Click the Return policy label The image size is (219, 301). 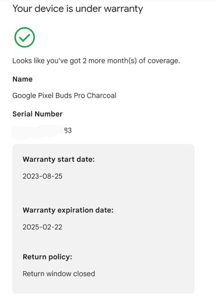(x=47, y=257)
